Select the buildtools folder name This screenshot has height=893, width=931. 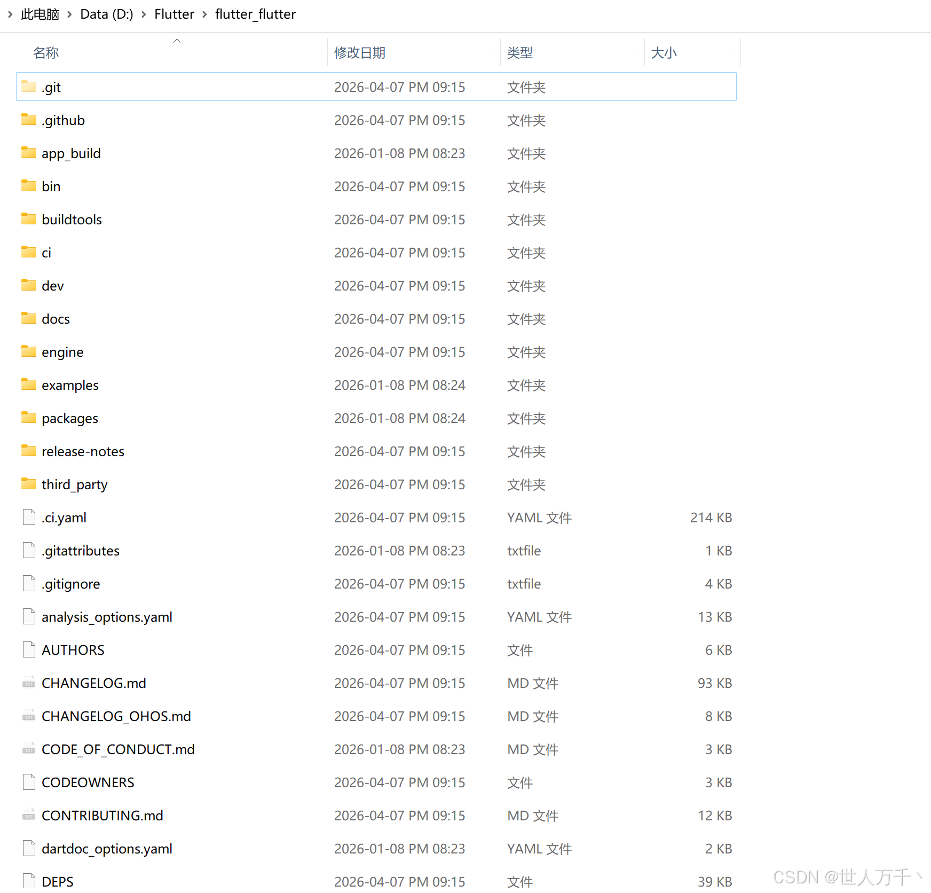click(x=72, y=220)
